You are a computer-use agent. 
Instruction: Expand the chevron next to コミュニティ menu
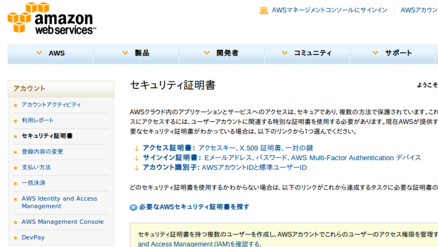point(285,52)
